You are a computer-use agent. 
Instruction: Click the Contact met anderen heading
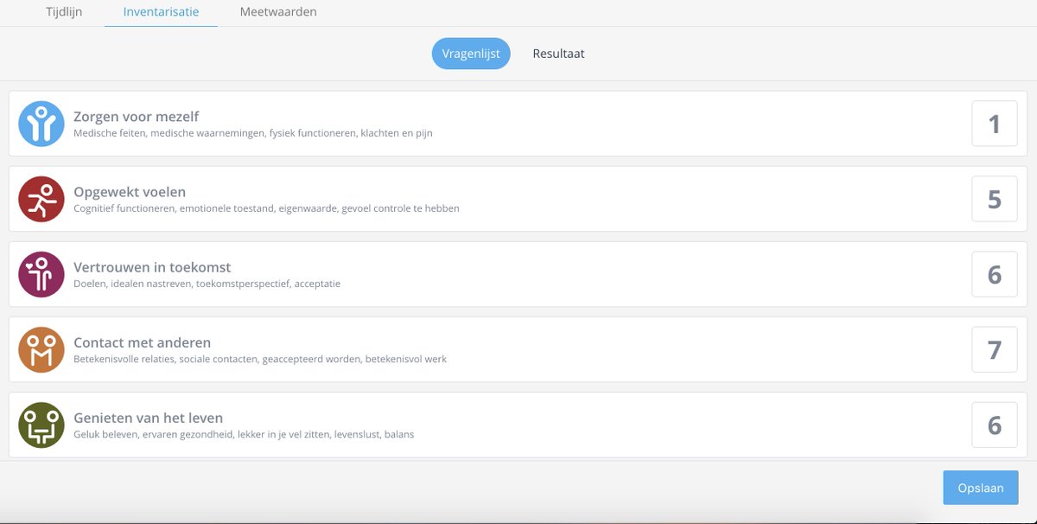coord(143,342)
